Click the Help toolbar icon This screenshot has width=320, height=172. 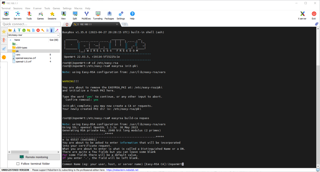pos(132,15)
